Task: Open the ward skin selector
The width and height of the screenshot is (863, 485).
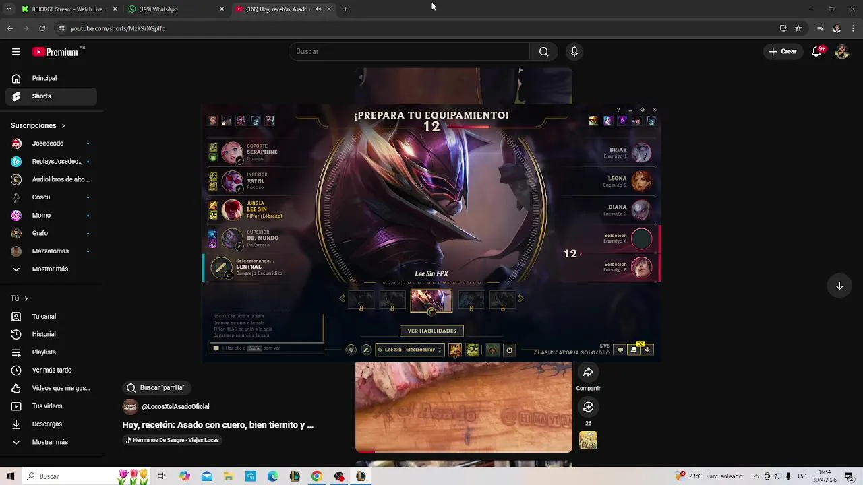Action: [x=493, y=350]
